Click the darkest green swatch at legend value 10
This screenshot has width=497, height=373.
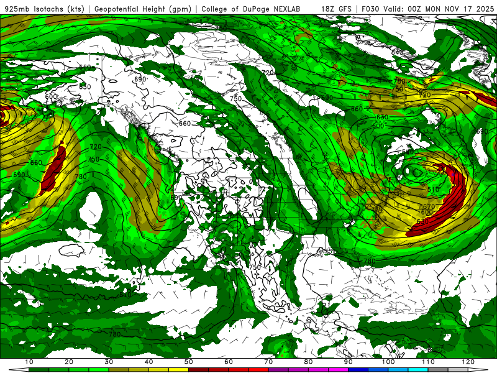point(39,370)
